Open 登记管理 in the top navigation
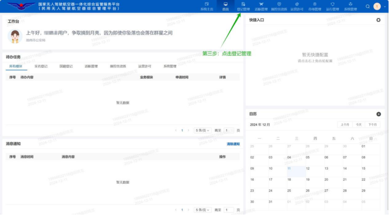This screenshot has height=215, width=389. 243,6
